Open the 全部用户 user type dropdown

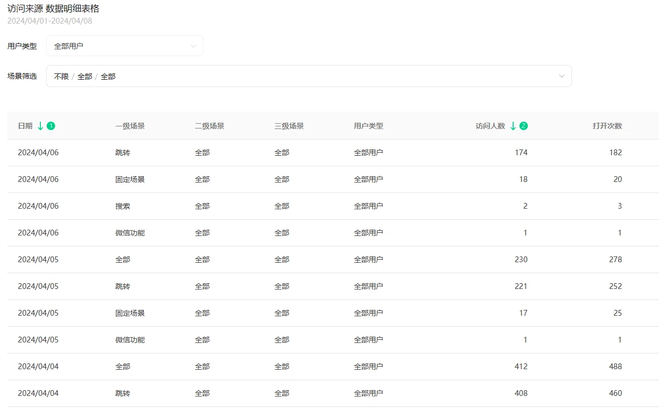click(124, 46)
